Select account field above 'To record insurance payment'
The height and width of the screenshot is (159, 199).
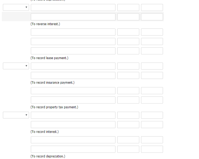[x=73, y=75]
